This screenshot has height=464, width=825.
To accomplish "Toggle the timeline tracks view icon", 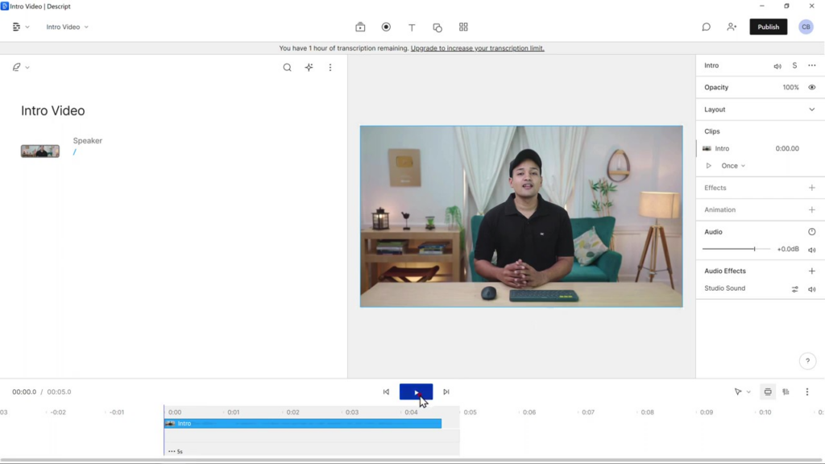I will [x=786, y=392].
